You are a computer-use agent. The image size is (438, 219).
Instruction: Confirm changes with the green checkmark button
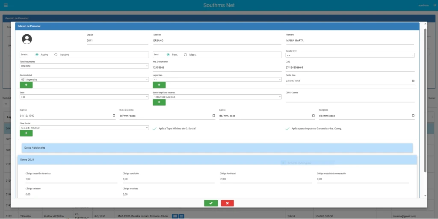[x=211, y=203]
